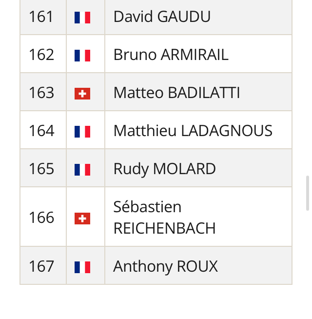Click bib number 163
The image size is (312, 319).
41,93
